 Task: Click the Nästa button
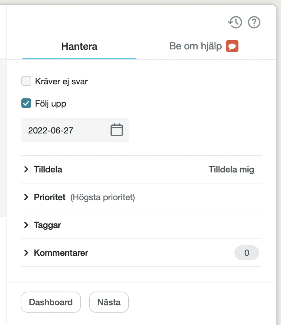(x=109, y=302)
